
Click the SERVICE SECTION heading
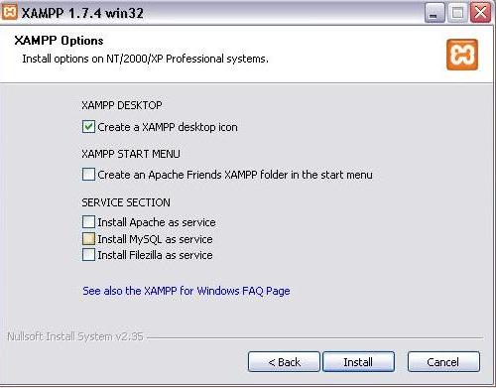pos(126,202)
